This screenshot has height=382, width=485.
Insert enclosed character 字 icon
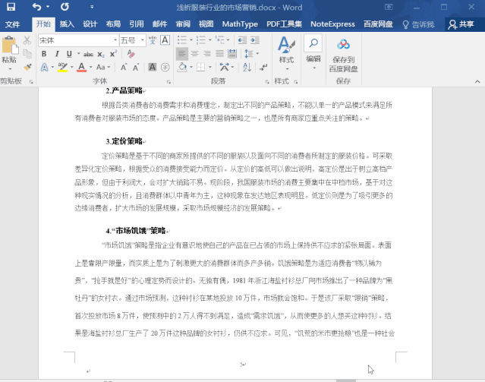click(x=165, y=67)
